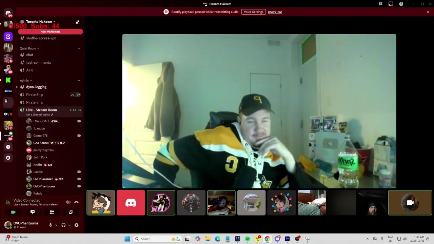Join the AFK voice channel
Image resolution: width=434 pixels, height=244 pixels.
[51, 70]
